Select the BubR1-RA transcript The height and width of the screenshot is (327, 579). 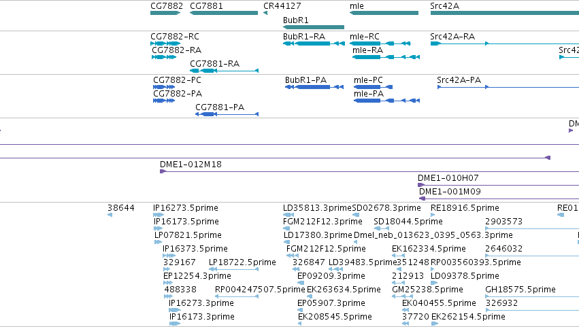(313, 44)
